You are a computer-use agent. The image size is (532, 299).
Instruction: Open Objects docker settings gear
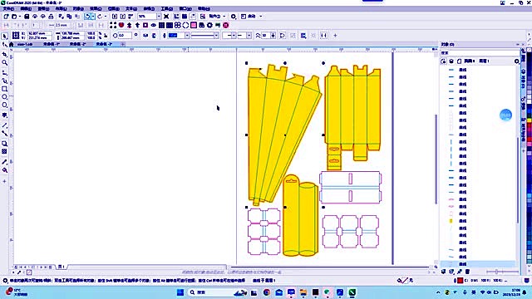click(516, 61)
